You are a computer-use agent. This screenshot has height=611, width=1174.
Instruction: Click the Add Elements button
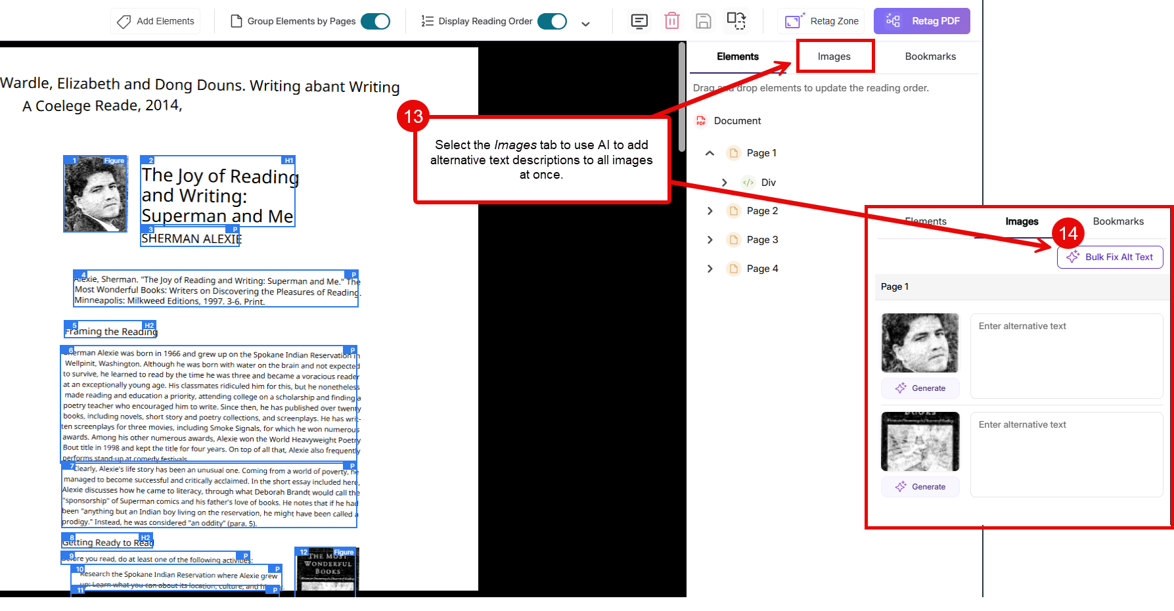(156, 21)
